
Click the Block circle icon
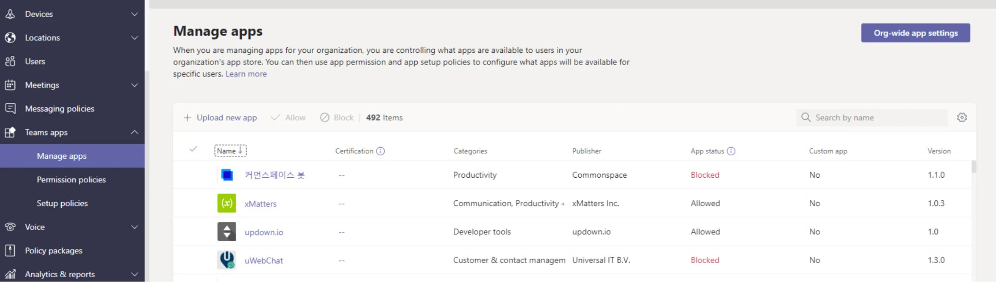tap(325, 117)
